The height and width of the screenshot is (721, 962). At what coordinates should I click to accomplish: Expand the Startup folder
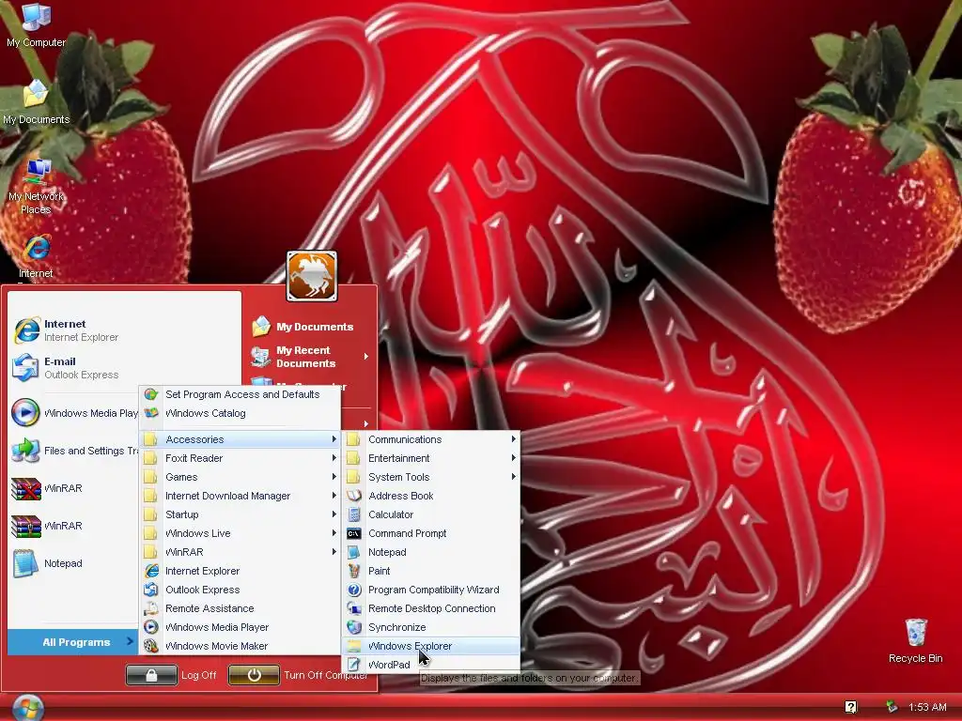(x=240, y=514)
